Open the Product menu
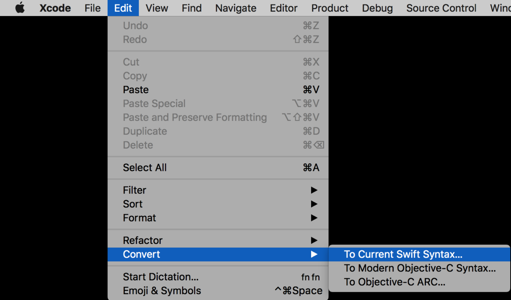Image resolution: width=511 pixels, height=300 pixels. [x=330, y=8]
